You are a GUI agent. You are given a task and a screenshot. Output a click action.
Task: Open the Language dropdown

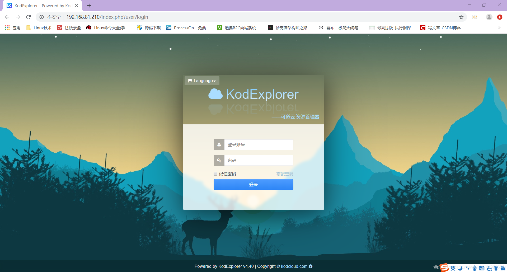tap(202, 81)
